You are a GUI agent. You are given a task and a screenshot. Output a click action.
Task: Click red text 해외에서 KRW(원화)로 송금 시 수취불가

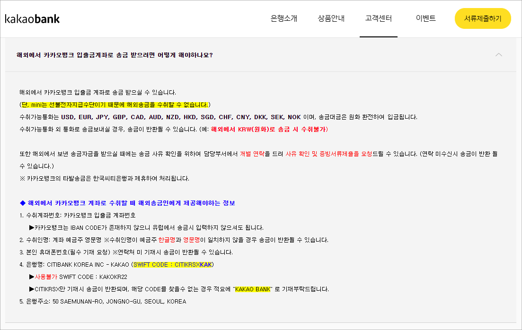pos(269,130)
